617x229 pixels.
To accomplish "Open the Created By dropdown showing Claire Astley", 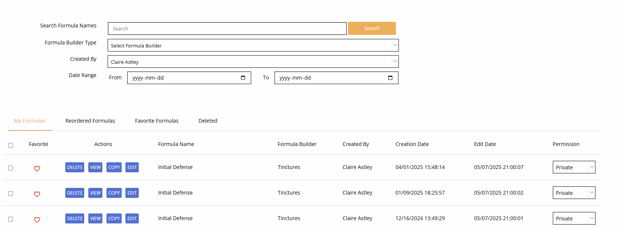I will (253, 62).
